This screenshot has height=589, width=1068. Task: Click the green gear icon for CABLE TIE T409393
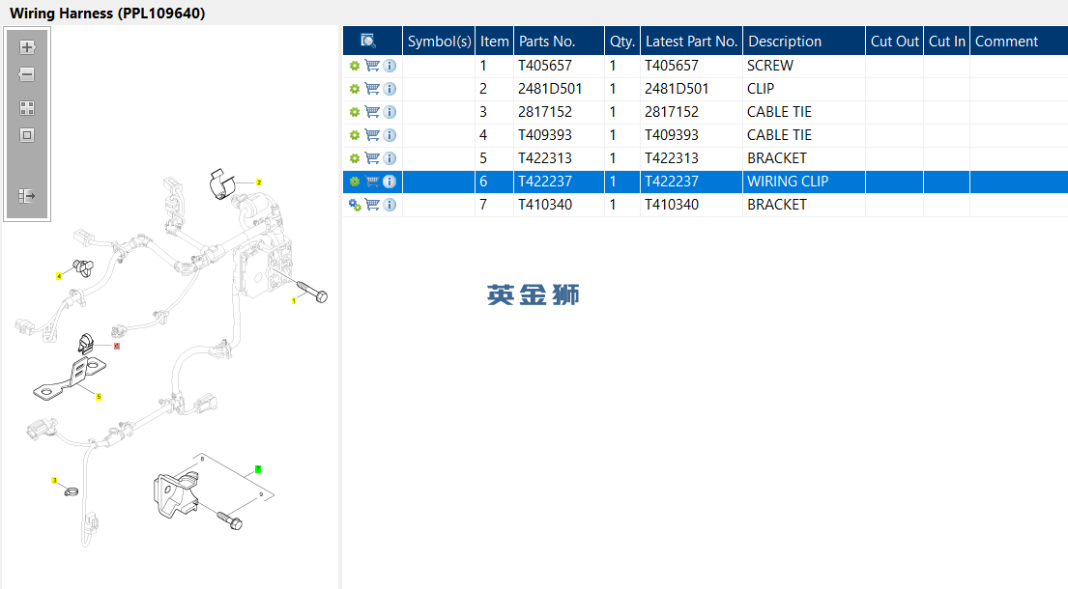(x=354, y=135)
